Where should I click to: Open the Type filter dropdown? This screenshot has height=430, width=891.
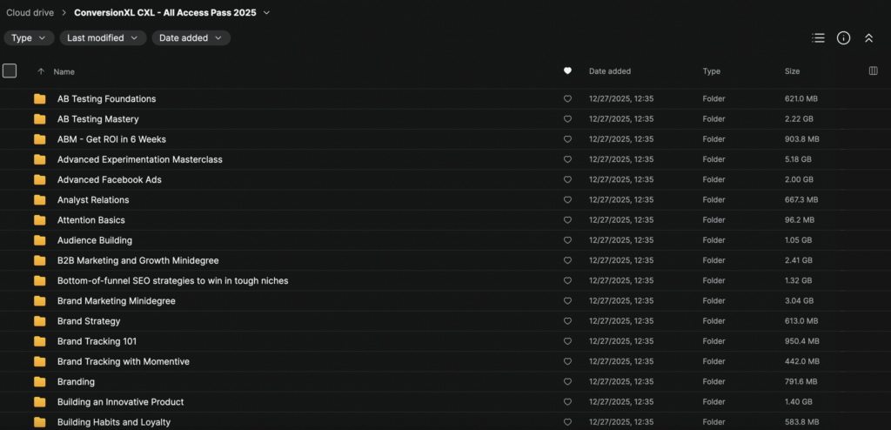click(x=29, y=38)
